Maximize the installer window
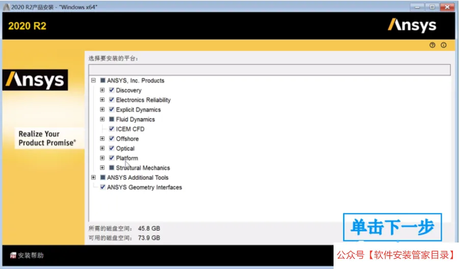 (x=432, y=7)
